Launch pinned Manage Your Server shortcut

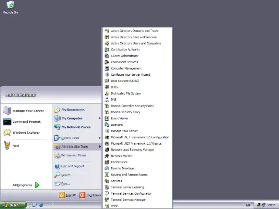(x=26, y=111)
